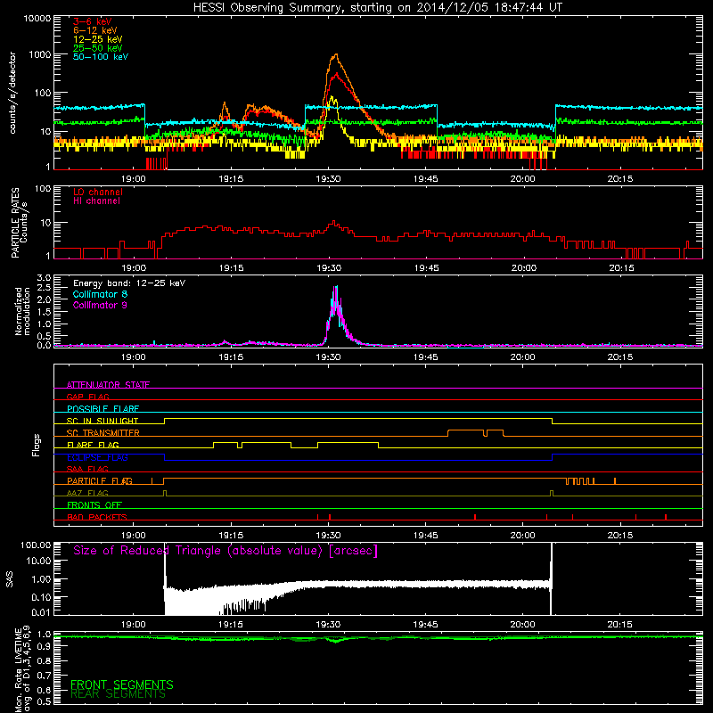The width and height of the screenshot is (713, 713).
Task: Click the collimator modulation spike peak
Action: coord(336,287)
